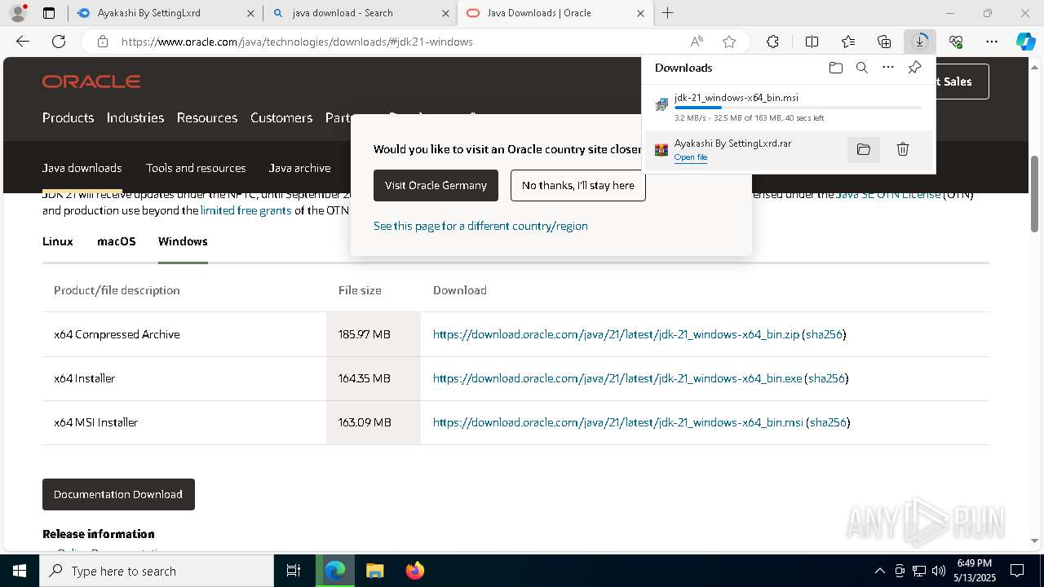This screenshot has width=1044, height=587.
Task: Open the limited free grants link
Action: (246, 210)
